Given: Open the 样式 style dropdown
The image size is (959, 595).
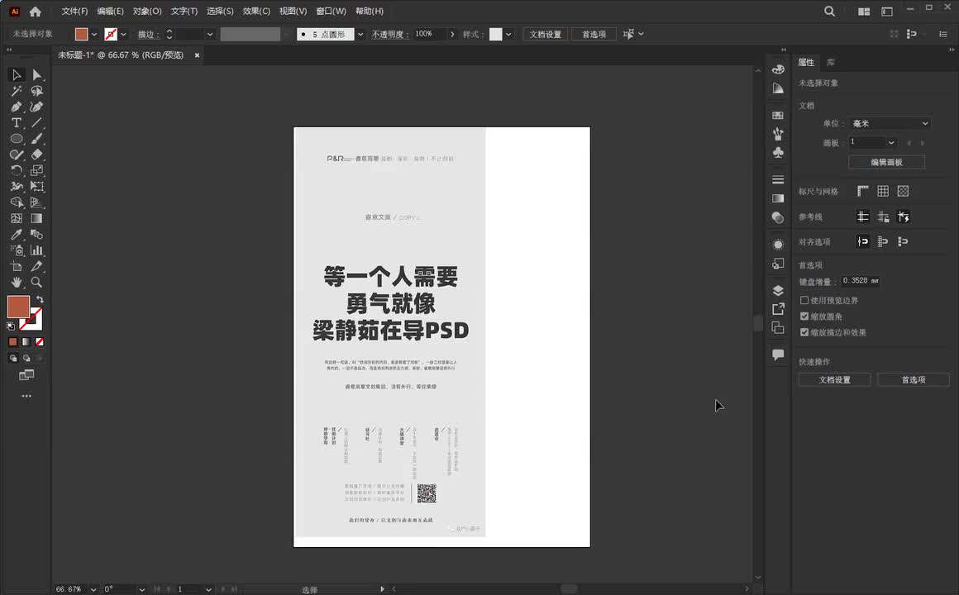Looking at the screenshot, I should pyautogui.click(x=508, y=34).
